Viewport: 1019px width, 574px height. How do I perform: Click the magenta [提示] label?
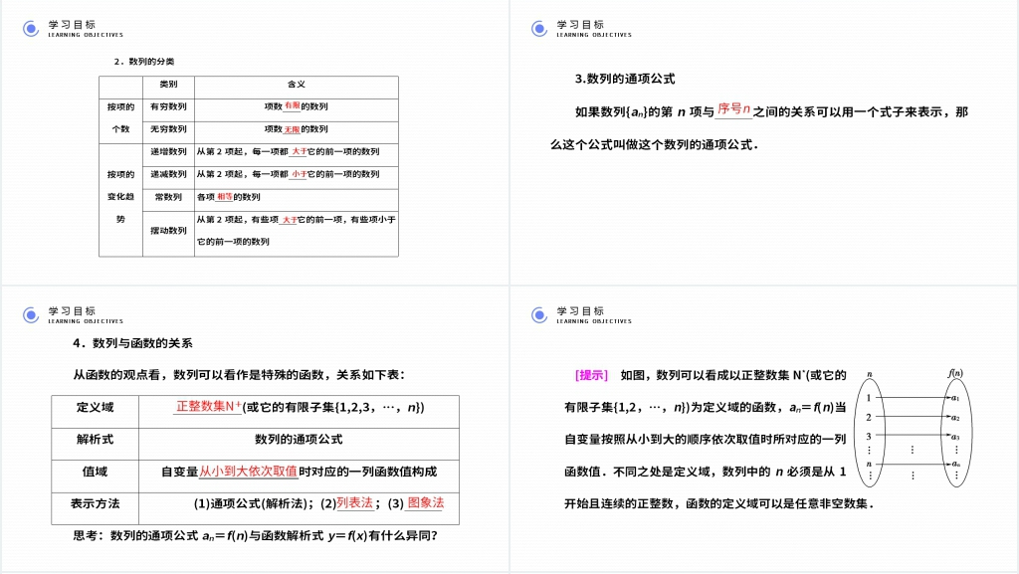click(x=591, y=376)
